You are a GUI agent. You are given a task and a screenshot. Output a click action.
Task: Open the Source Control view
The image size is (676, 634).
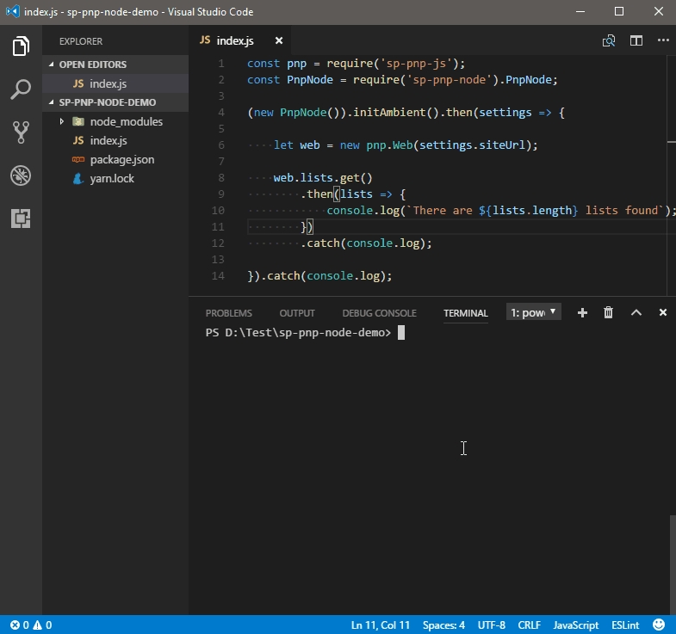[21, 132]
